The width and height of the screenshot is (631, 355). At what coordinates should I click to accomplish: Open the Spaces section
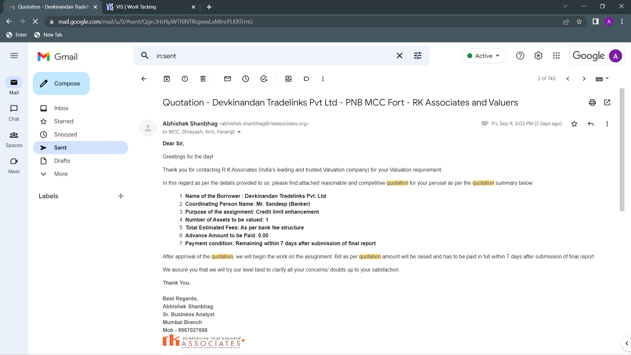tap(14, 139)
